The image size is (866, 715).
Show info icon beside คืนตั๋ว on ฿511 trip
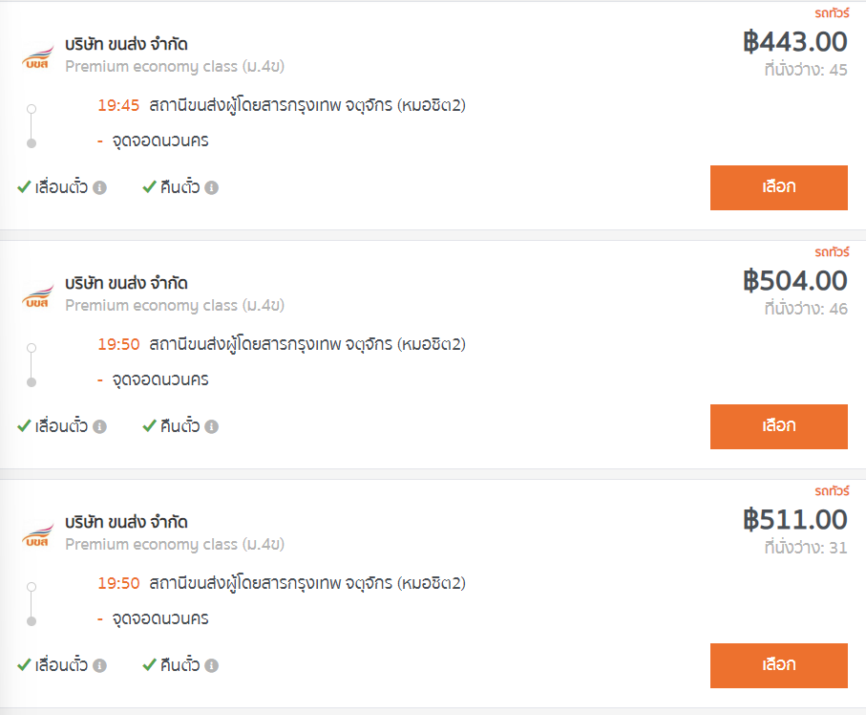click(212, 666)
